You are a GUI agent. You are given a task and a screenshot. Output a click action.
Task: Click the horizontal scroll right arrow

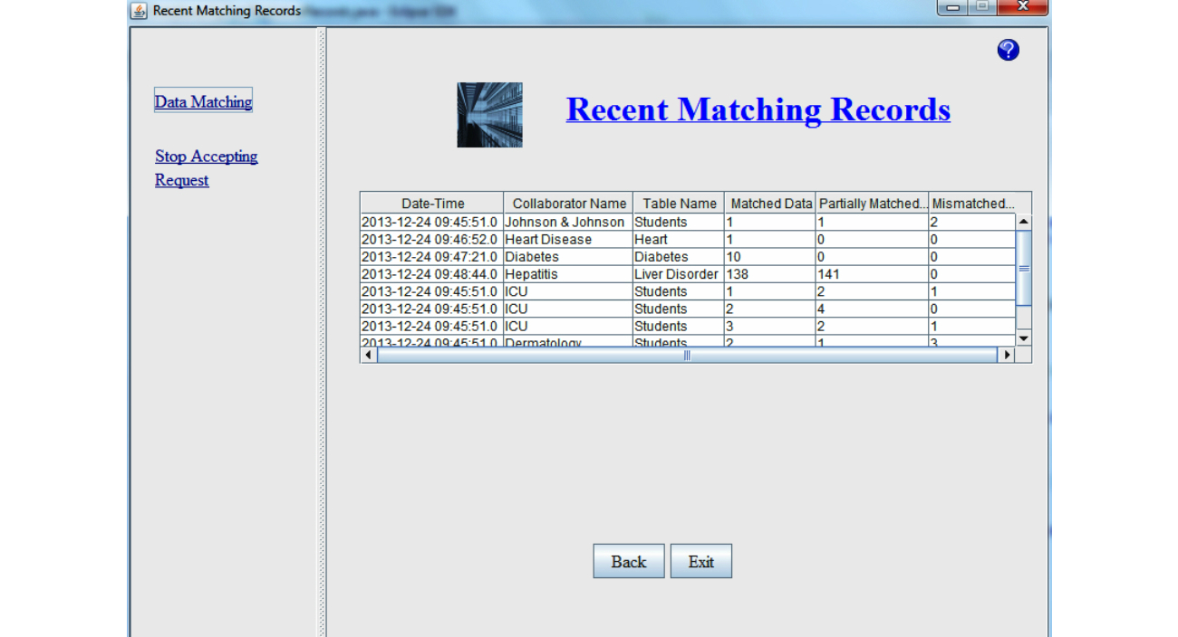pyautogui.click(x=1006, y=356)
